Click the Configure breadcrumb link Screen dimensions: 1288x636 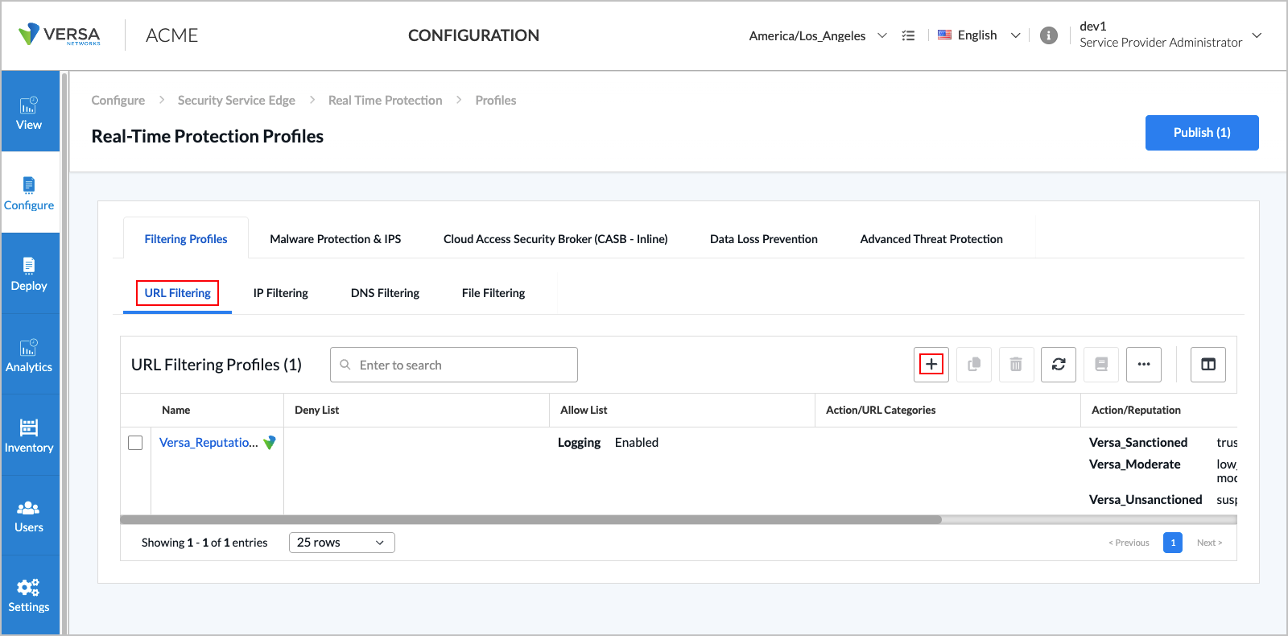(118, 101)
